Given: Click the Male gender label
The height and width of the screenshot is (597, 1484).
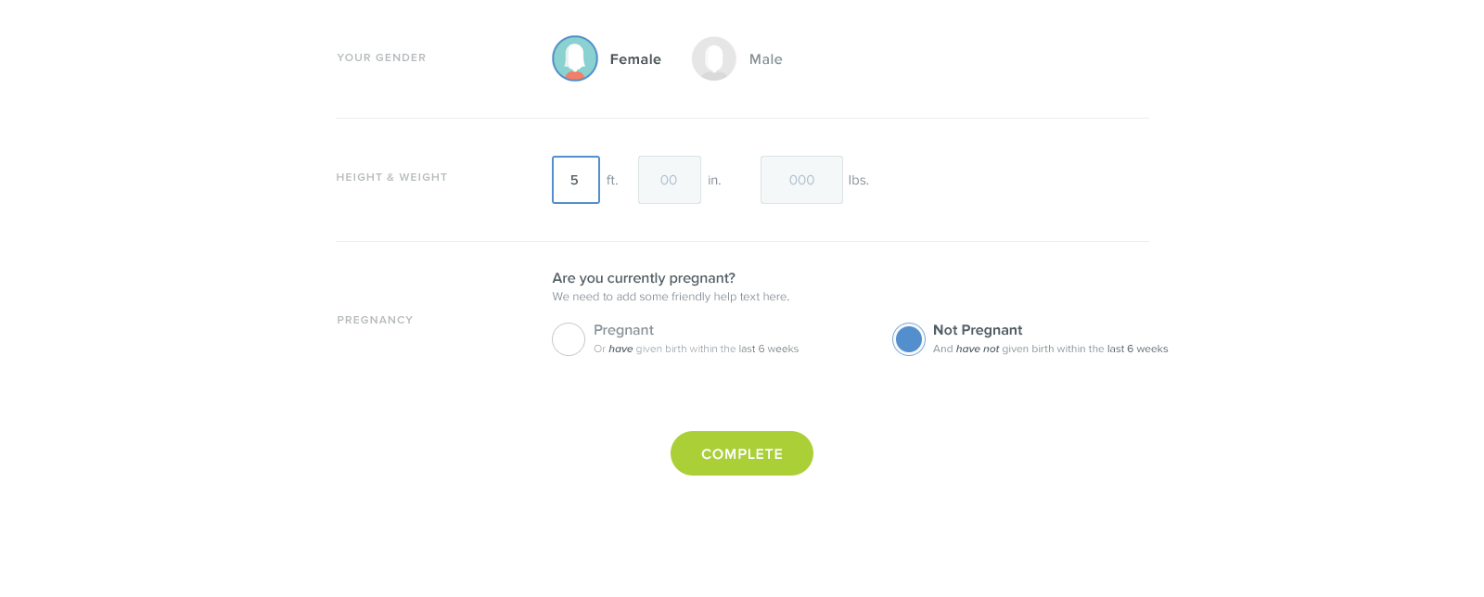Looking at the screenshot, I should pyautogui.click(x=765, y=59).
